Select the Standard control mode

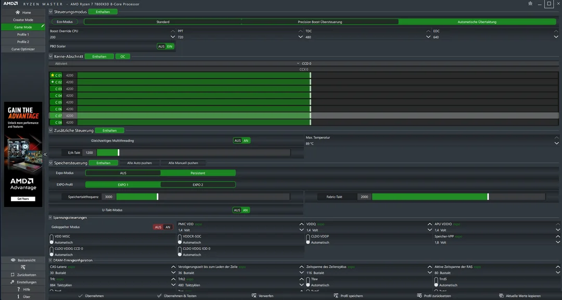click(163, 22)
